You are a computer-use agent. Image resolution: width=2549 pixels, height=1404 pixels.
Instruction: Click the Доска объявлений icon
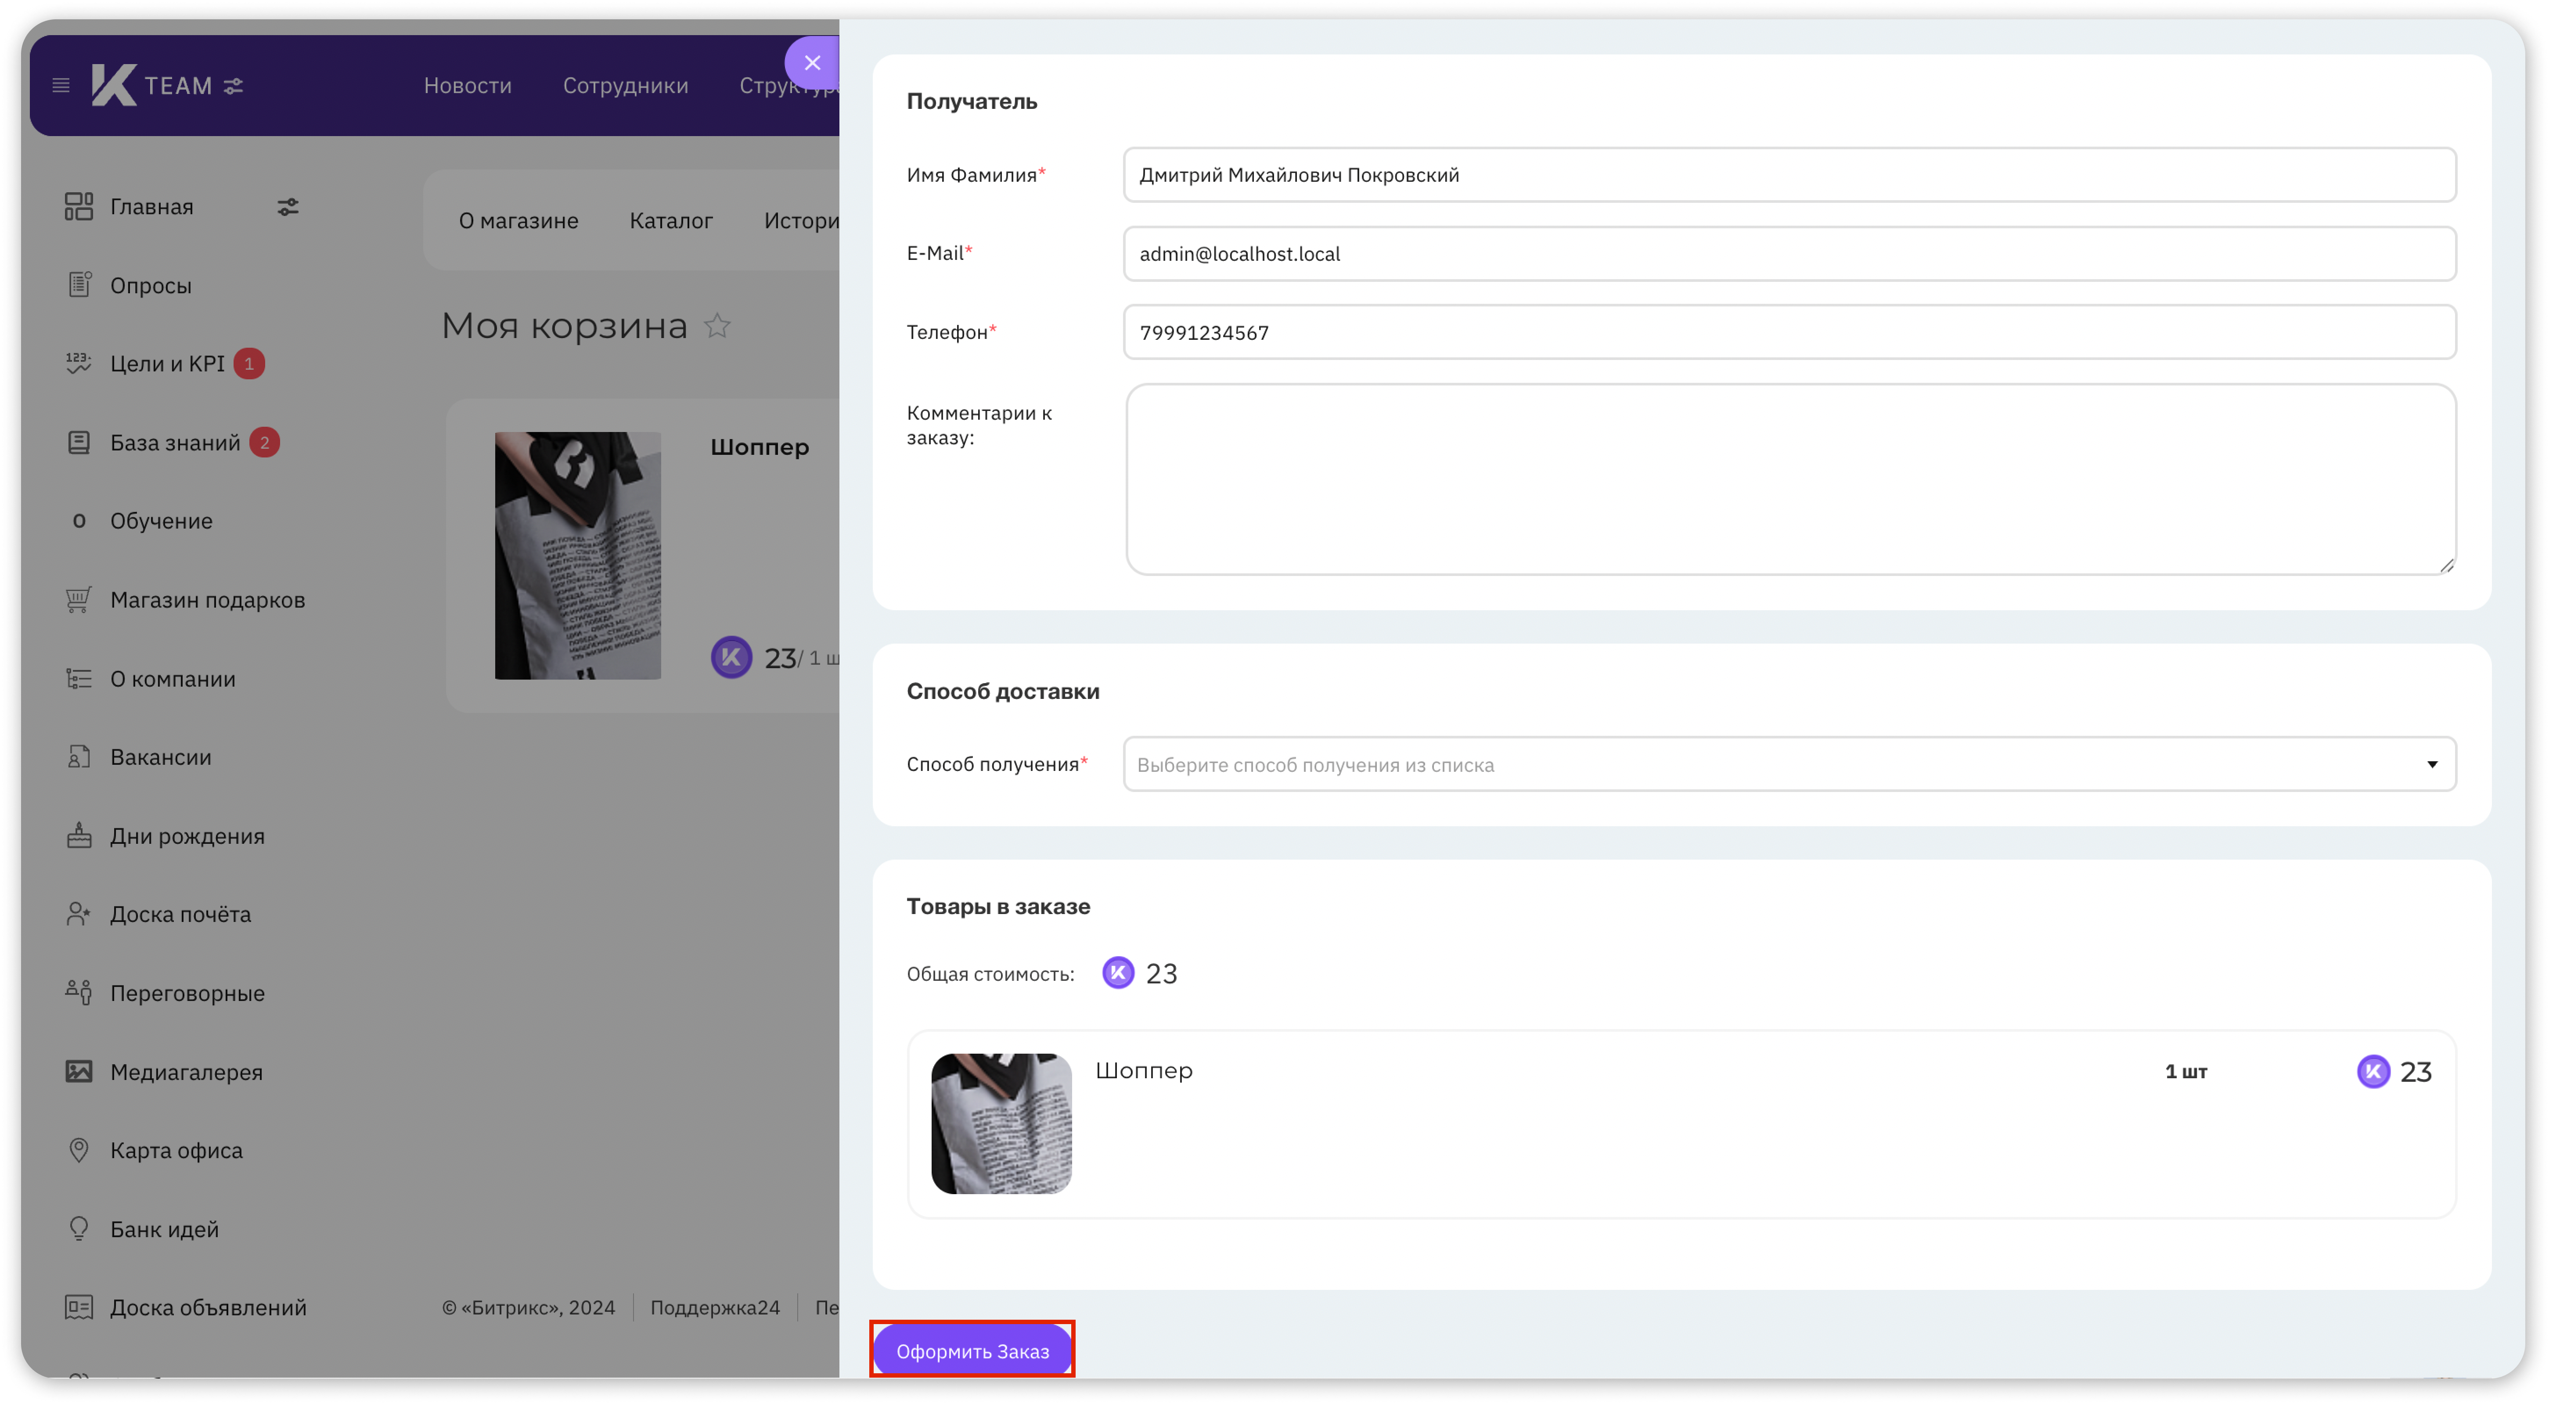click(78, 1307)
